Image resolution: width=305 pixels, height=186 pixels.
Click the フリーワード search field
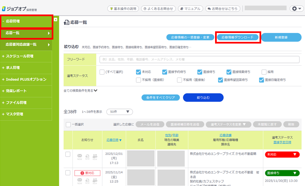[x=199, y=59]
